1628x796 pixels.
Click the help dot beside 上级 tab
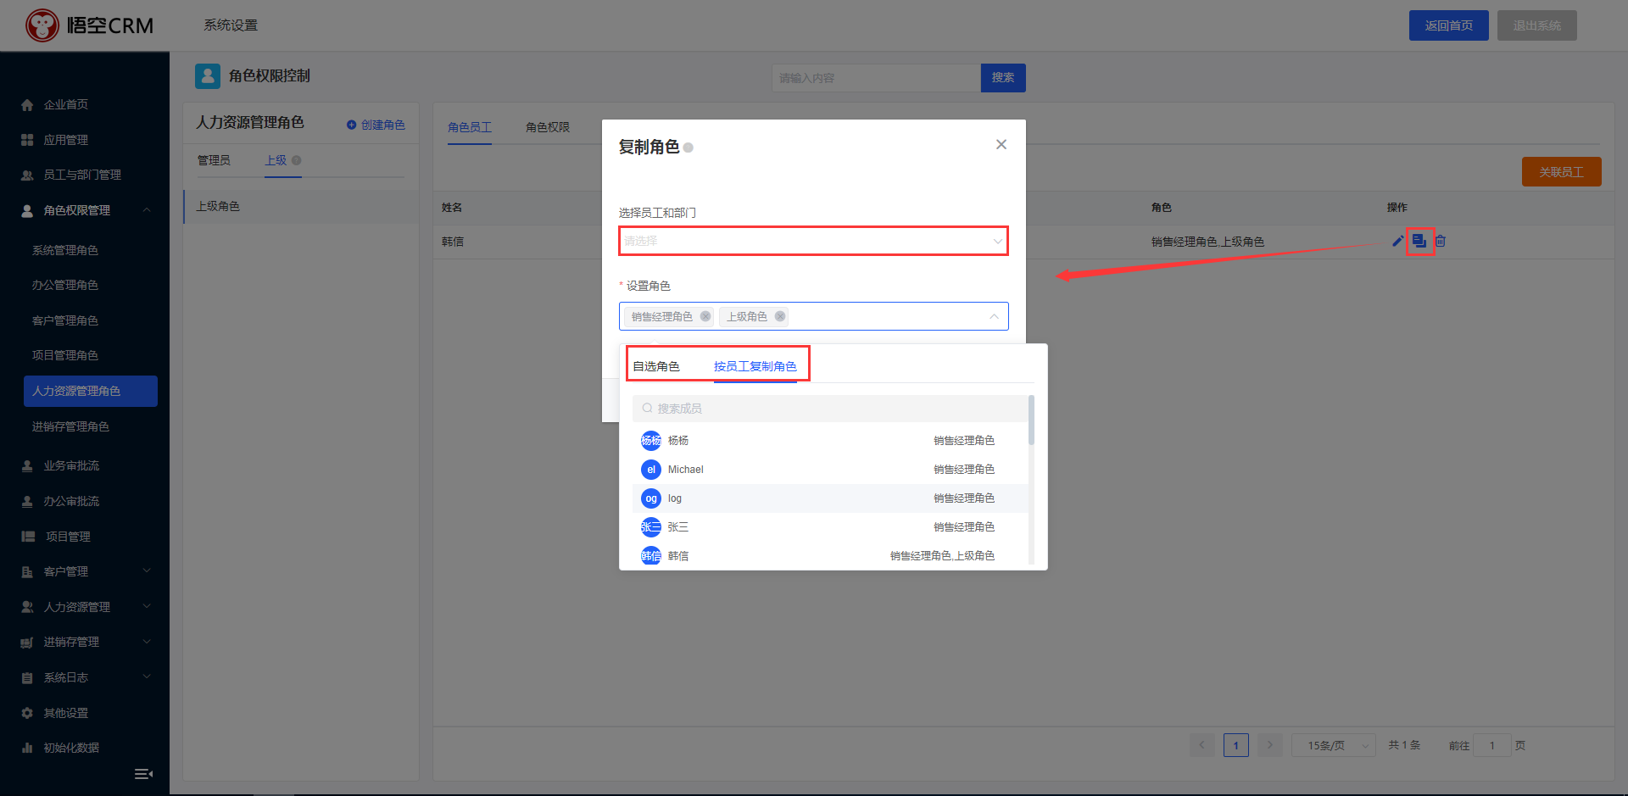[296, 160]
